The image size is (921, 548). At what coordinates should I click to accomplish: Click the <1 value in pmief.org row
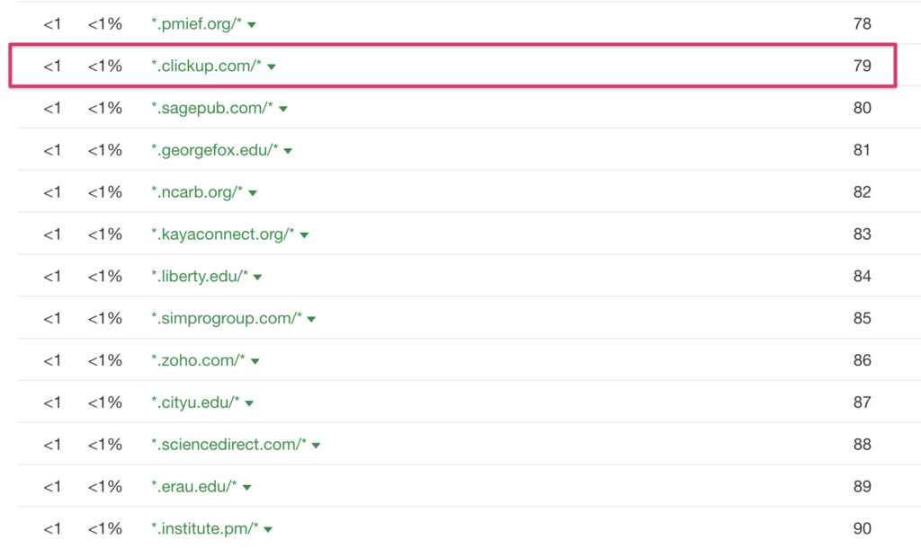[x=52, y=24]
